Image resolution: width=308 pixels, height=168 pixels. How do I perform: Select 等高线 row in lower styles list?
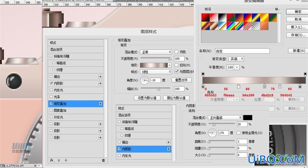point(144,129)
